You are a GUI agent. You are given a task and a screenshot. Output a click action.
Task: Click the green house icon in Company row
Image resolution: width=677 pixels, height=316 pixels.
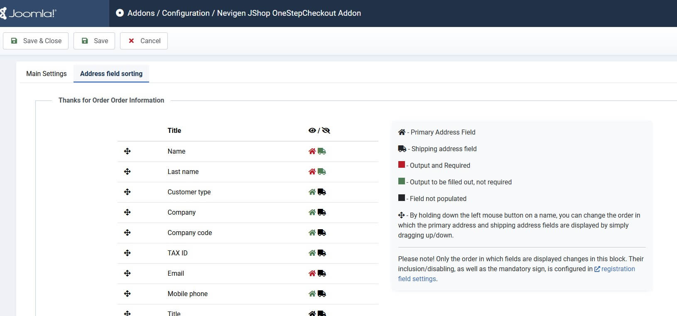[x=312, y=212]
